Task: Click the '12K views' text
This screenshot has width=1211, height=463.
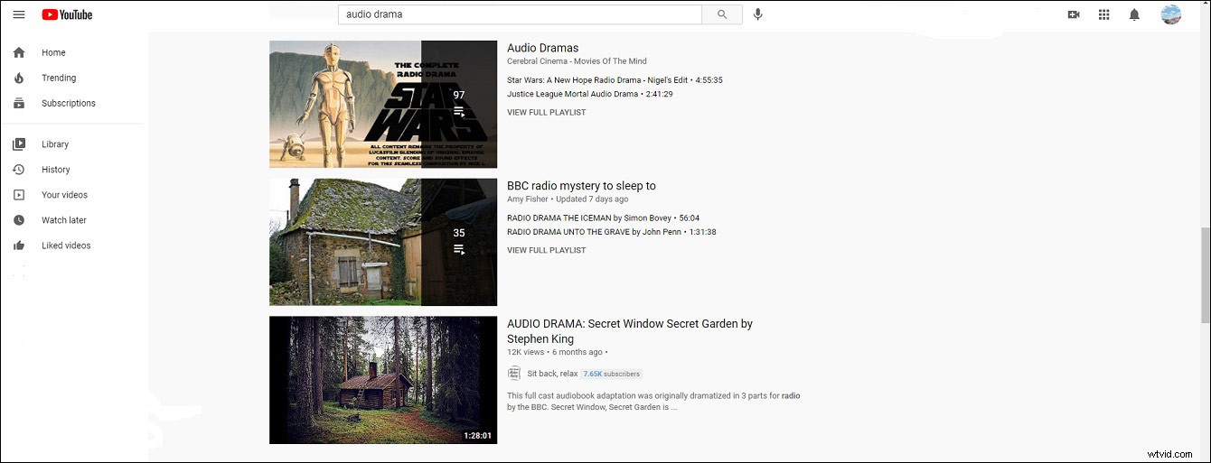Action: coord(525,352)
